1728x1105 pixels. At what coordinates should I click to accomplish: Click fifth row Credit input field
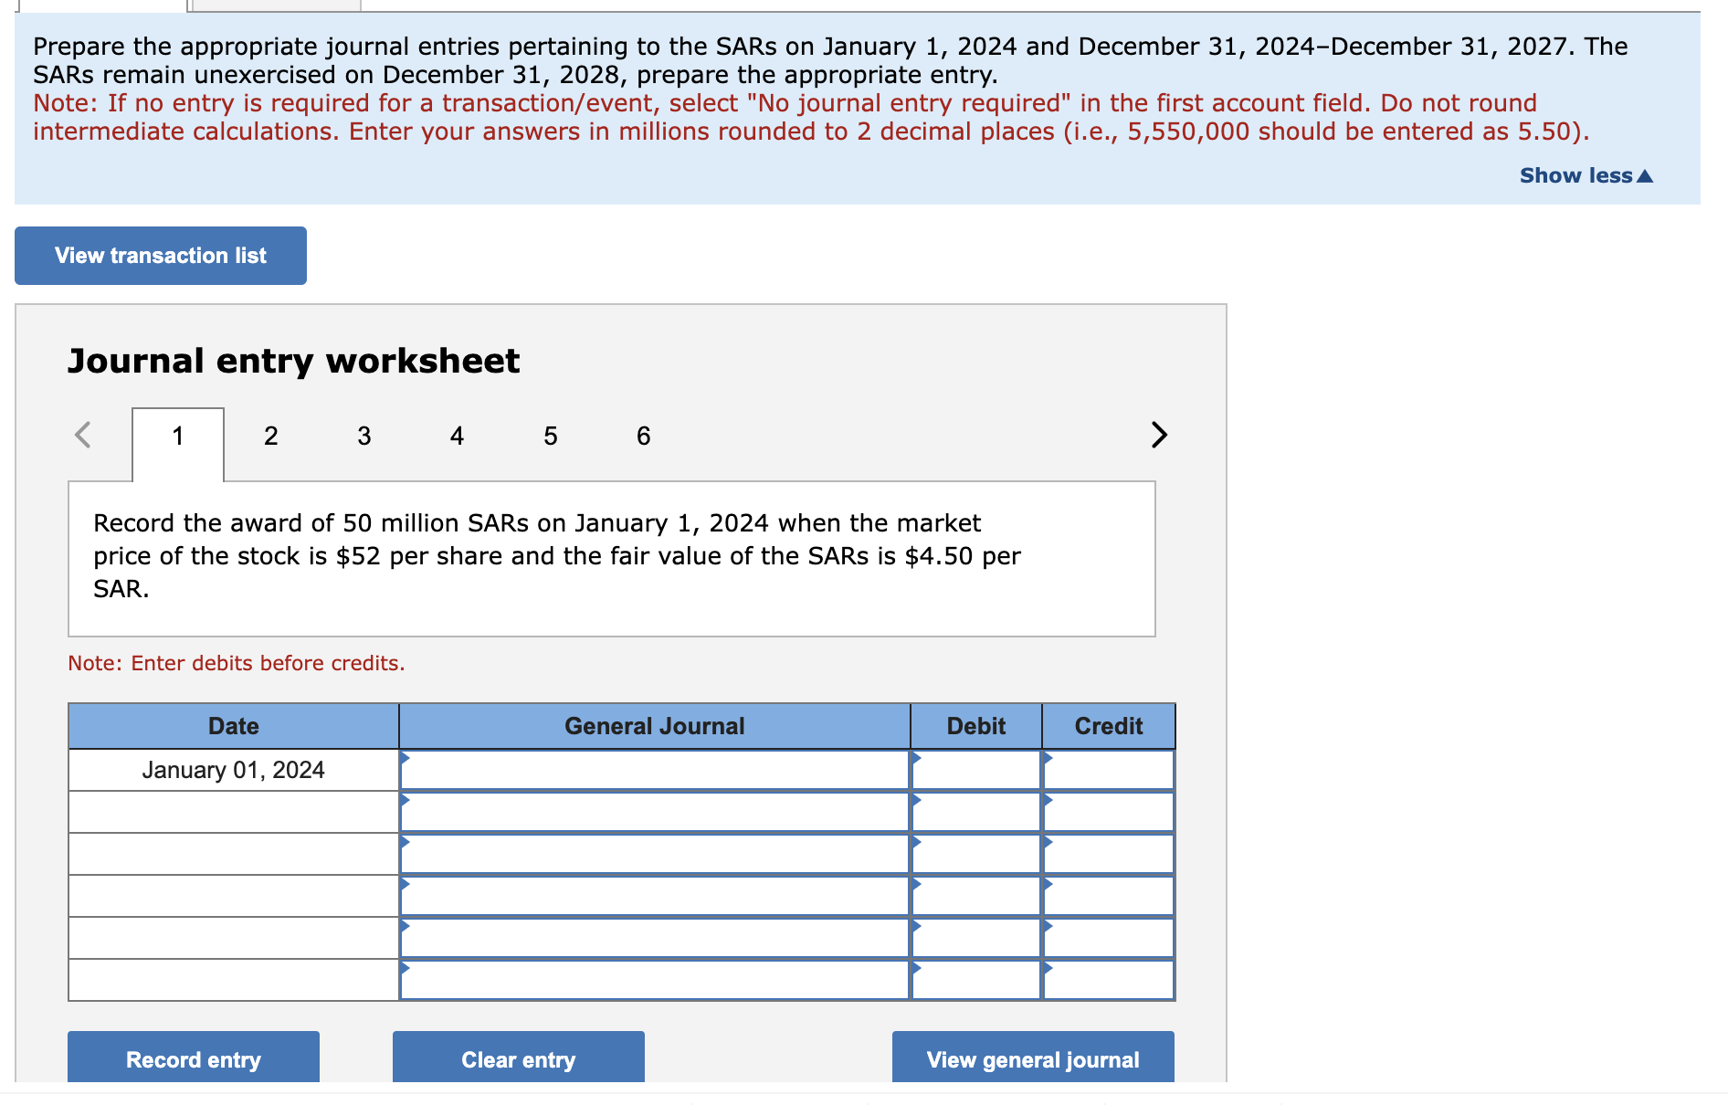pyautogui.click(x=1109, y=938)
